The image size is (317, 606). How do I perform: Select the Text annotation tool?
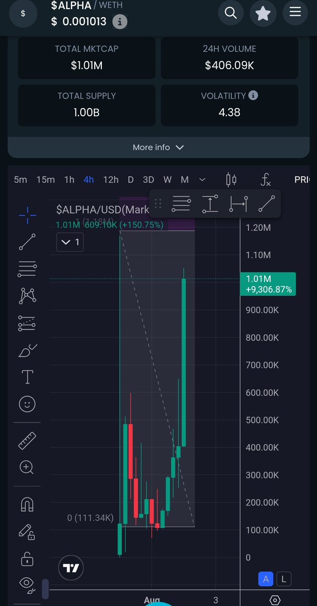27,377
